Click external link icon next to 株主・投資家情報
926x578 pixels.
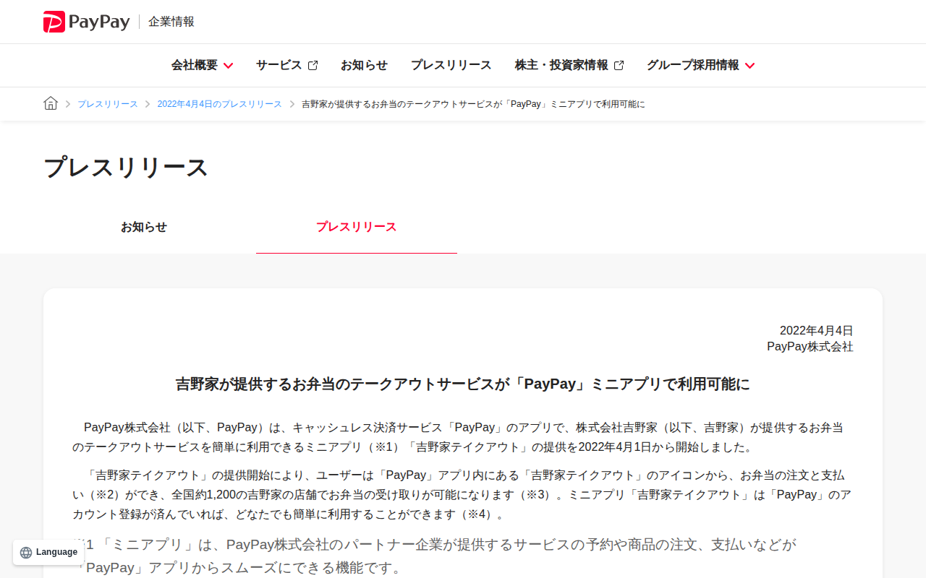click(x=619, y=65)
